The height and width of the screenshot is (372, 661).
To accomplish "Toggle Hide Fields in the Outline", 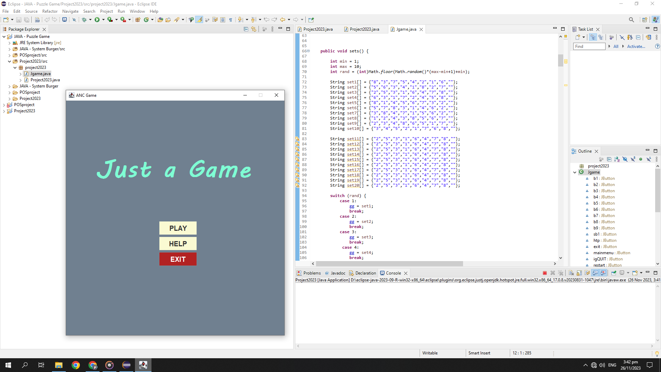I will click(x=625, y=159).
